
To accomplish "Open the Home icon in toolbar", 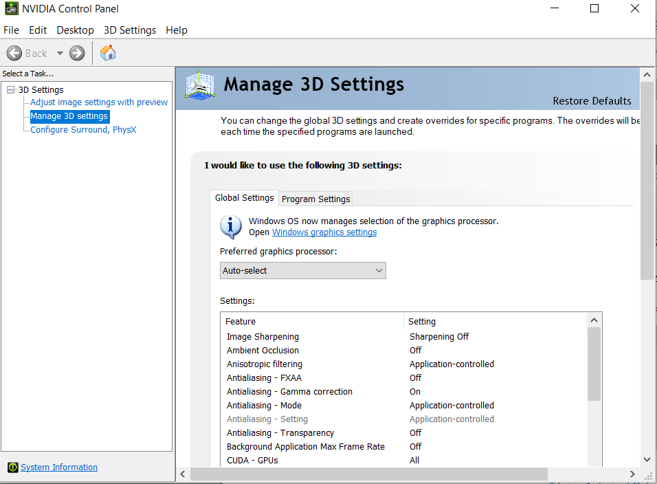I will tap(108, 53).
